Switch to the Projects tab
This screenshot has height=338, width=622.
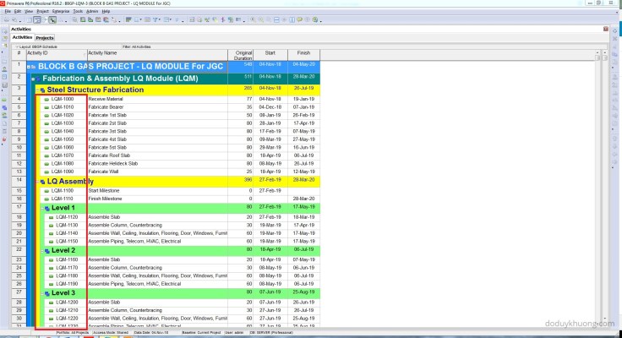(x=45, y=38)
